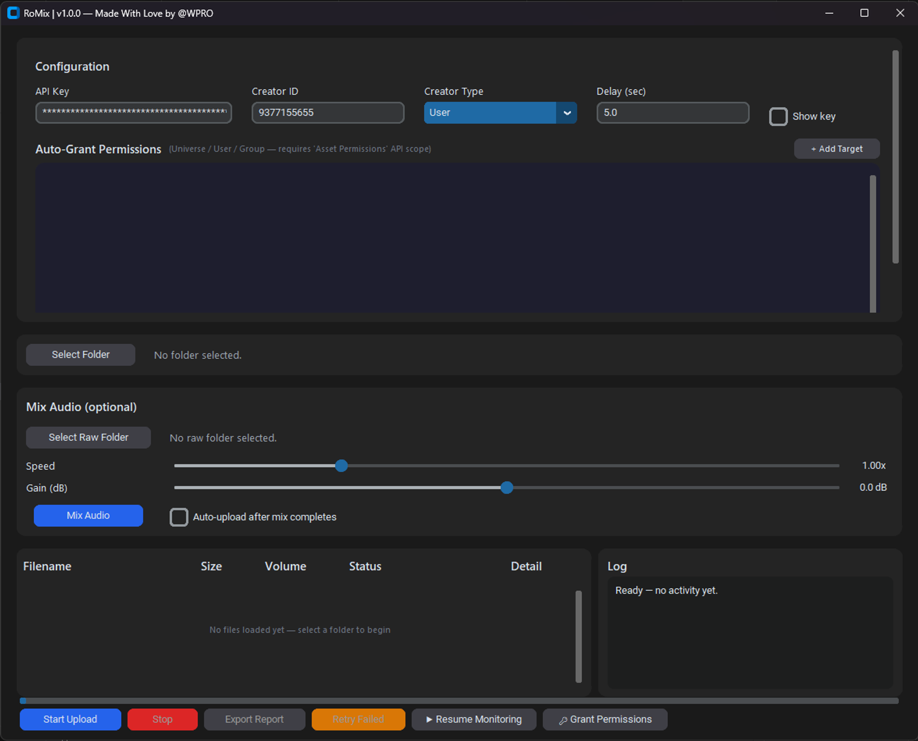Click the Detail column header
The width and height of the screenshot is (918, 741).
click(x=526, y=567)
